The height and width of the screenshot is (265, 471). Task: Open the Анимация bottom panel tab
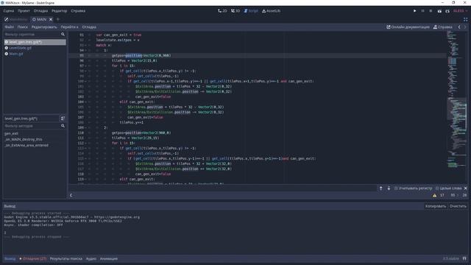pos(109,258)
